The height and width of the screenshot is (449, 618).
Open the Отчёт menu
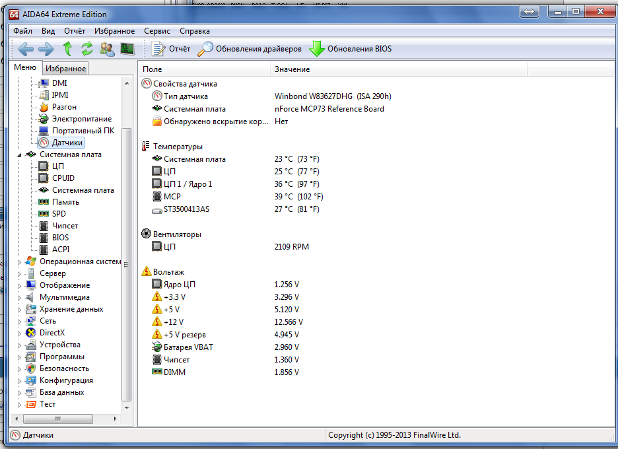tap(75, 31)
